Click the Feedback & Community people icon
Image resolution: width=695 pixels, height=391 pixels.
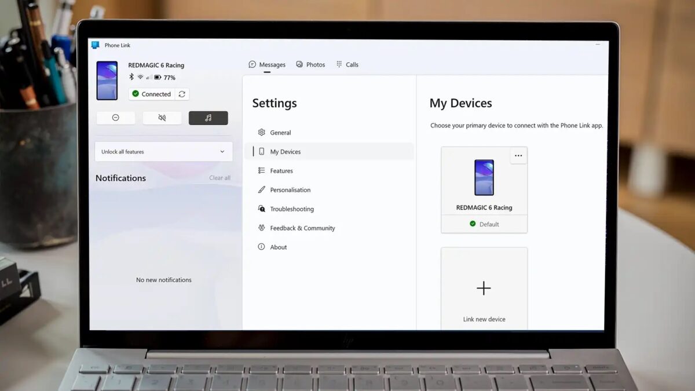tap(261, 228)
